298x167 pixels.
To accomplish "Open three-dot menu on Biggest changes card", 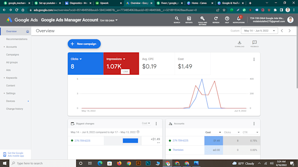I will click(156, 124).
